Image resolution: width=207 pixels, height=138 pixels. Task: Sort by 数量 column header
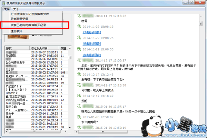[63, 48]
